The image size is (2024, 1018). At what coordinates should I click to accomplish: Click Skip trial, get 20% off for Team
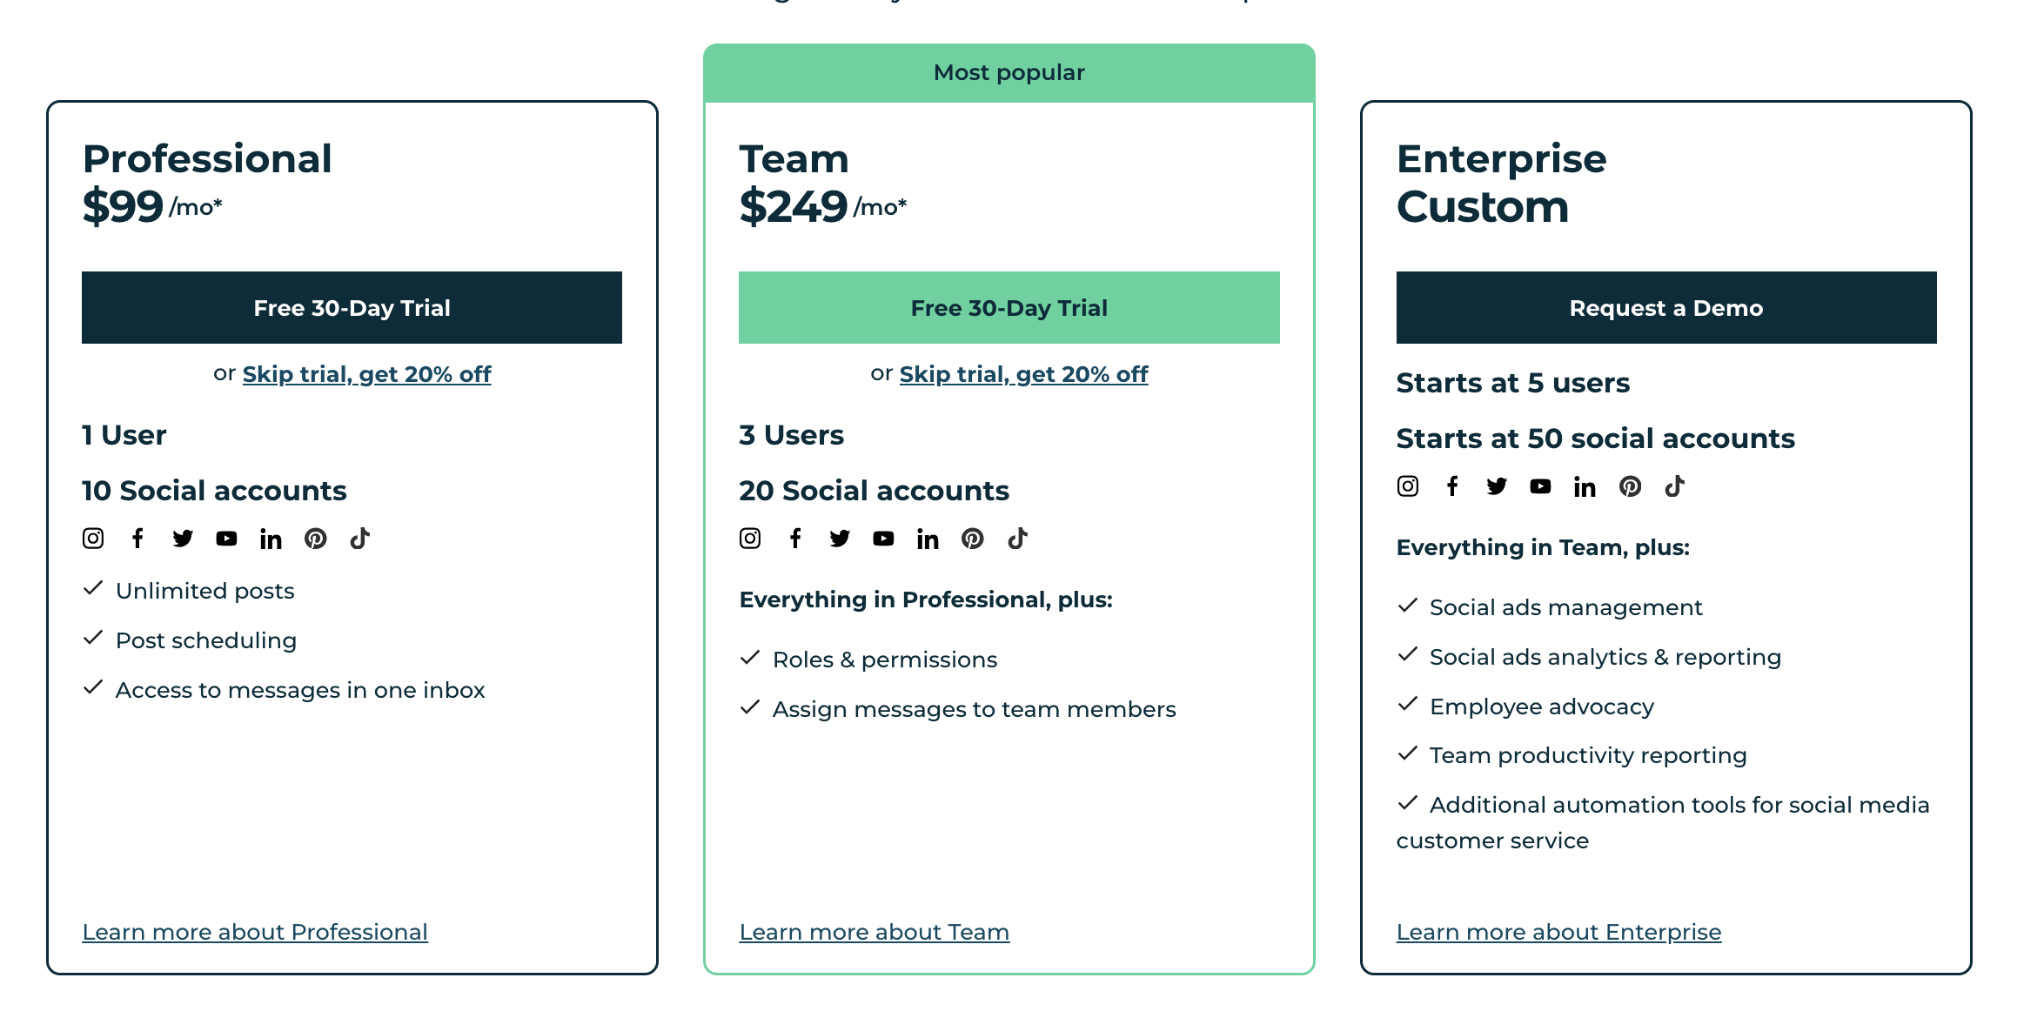(1023, 373)
